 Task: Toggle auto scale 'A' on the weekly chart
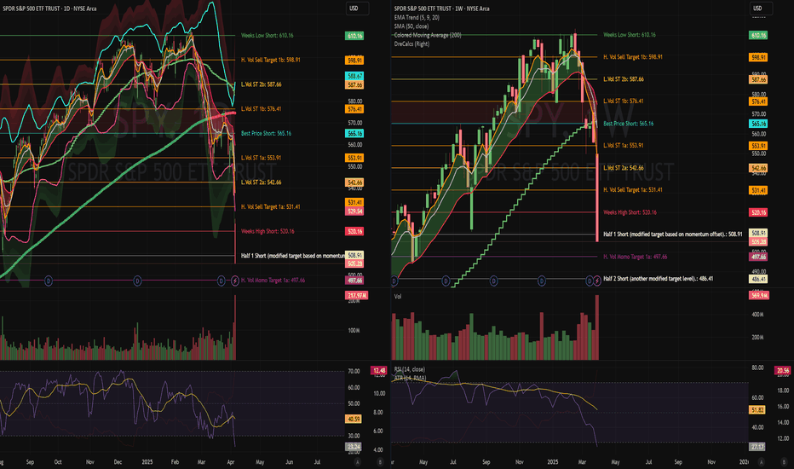(761, 462)
